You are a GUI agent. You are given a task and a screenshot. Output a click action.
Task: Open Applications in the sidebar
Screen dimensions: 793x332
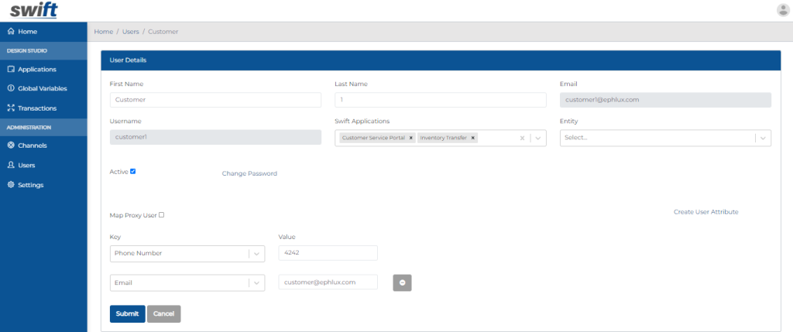[x=36, y=70]
